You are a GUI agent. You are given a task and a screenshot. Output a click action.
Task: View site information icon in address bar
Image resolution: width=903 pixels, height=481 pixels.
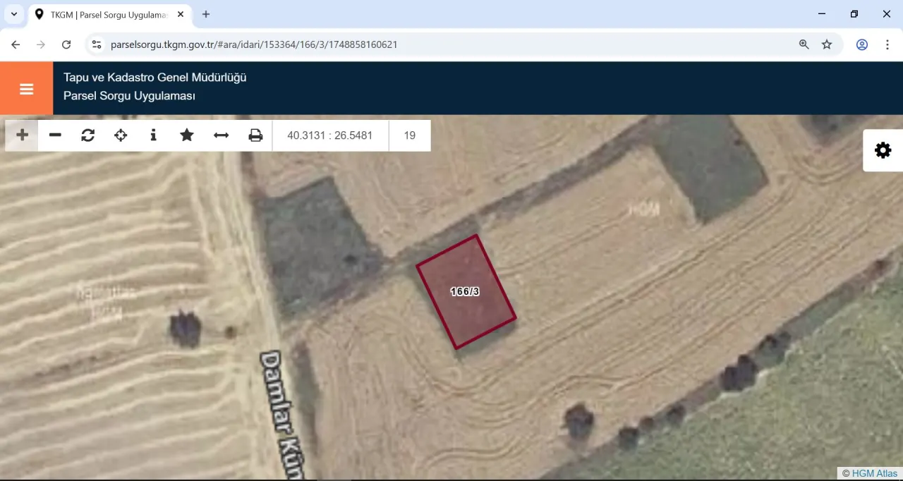[97, 44]
